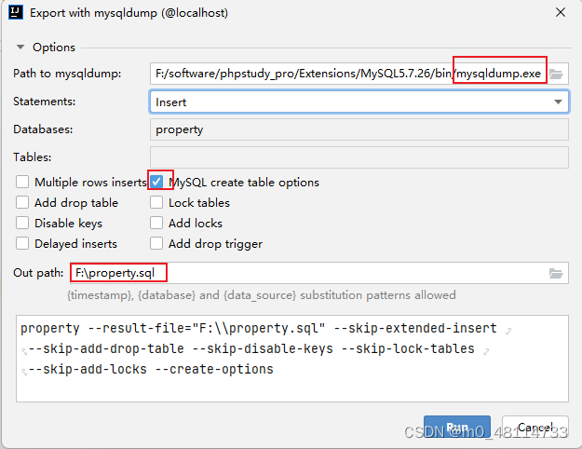Click the substitution patterns hint text
Screen dimensions: 582x449
[262, 295]
